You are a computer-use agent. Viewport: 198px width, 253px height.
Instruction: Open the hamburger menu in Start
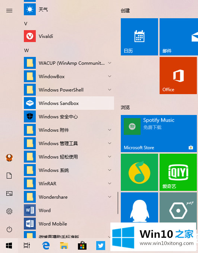pyautogui.click(x=9, y=10)
